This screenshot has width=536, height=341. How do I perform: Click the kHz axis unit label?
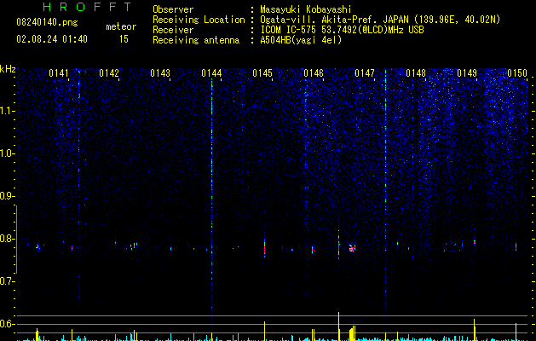pos(8,69)
